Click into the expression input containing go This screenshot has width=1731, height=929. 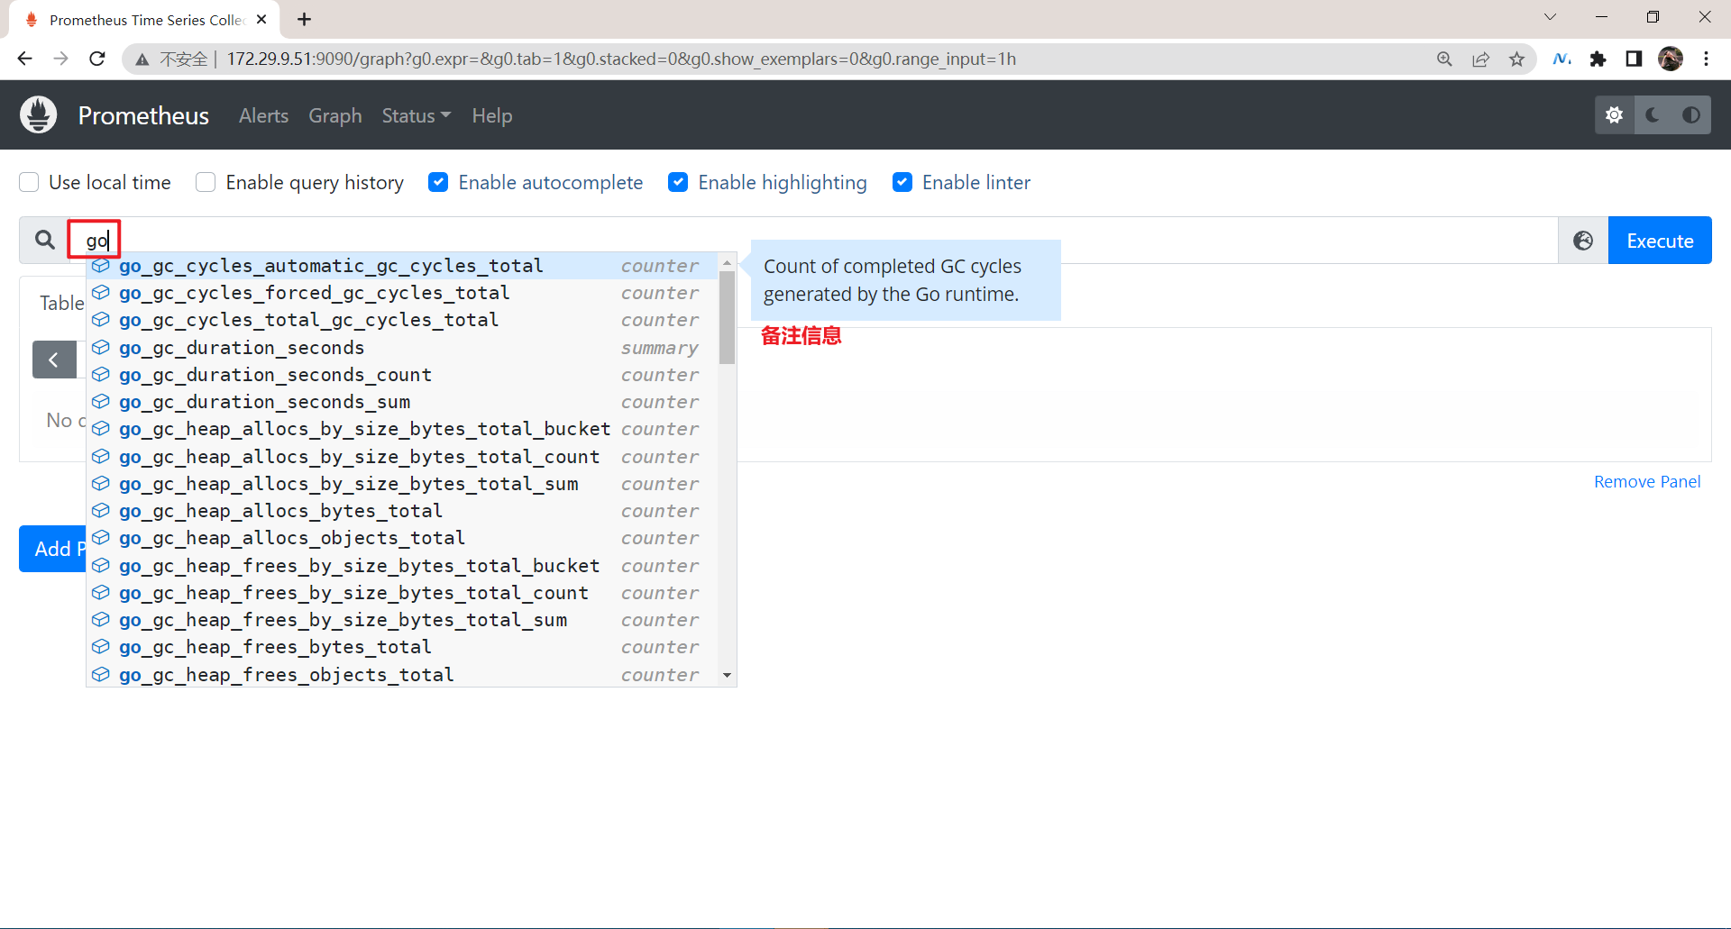point(811,241)
